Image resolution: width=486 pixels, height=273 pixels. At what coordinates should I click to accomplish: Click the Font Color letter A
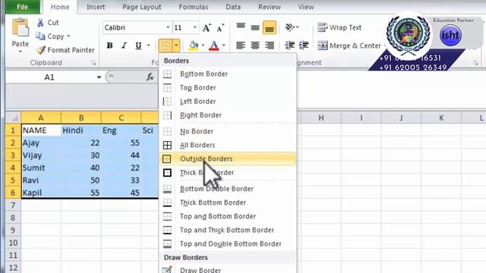click(x=214, y=45)
